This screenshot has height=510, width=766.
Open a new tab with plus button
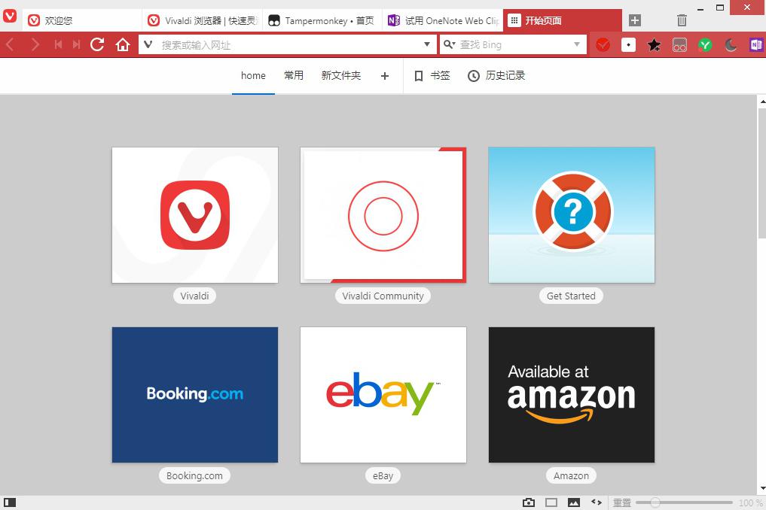pyautogui.click(x=635, y=20)
